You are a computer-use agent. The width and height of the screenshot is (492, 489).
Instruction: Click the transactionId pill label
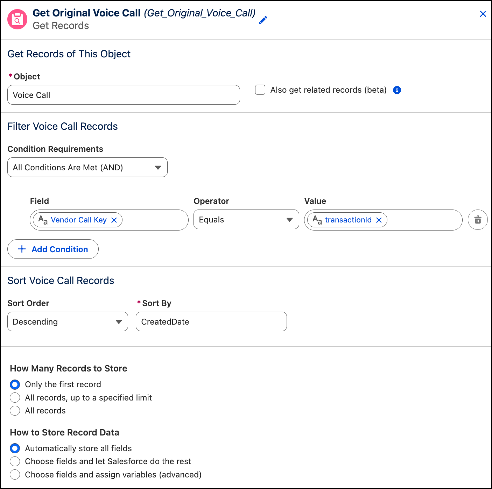coord(348,220)
